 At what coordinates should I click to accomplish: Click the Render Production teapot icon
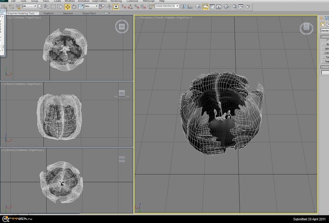248,7
